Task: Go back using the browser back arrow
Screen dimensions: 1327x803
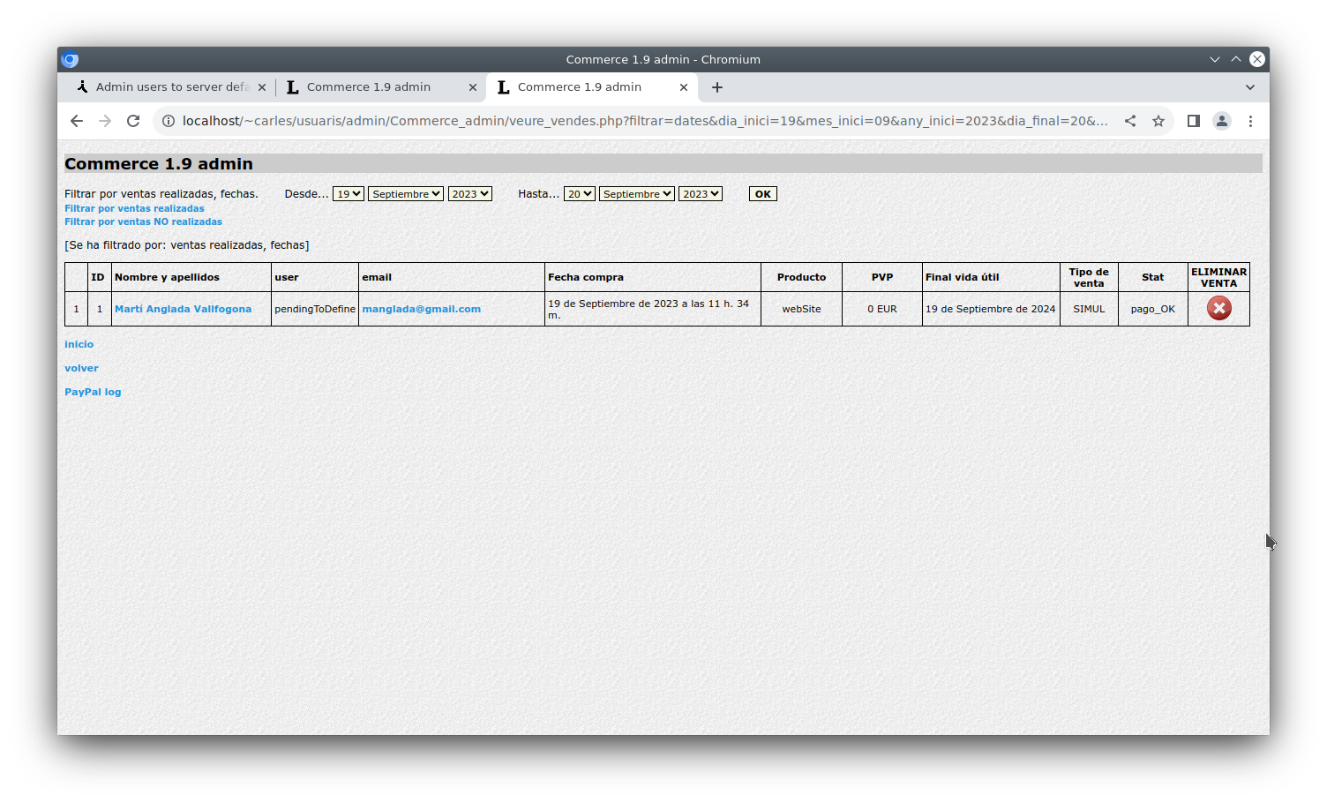Action: coord(77,121)
